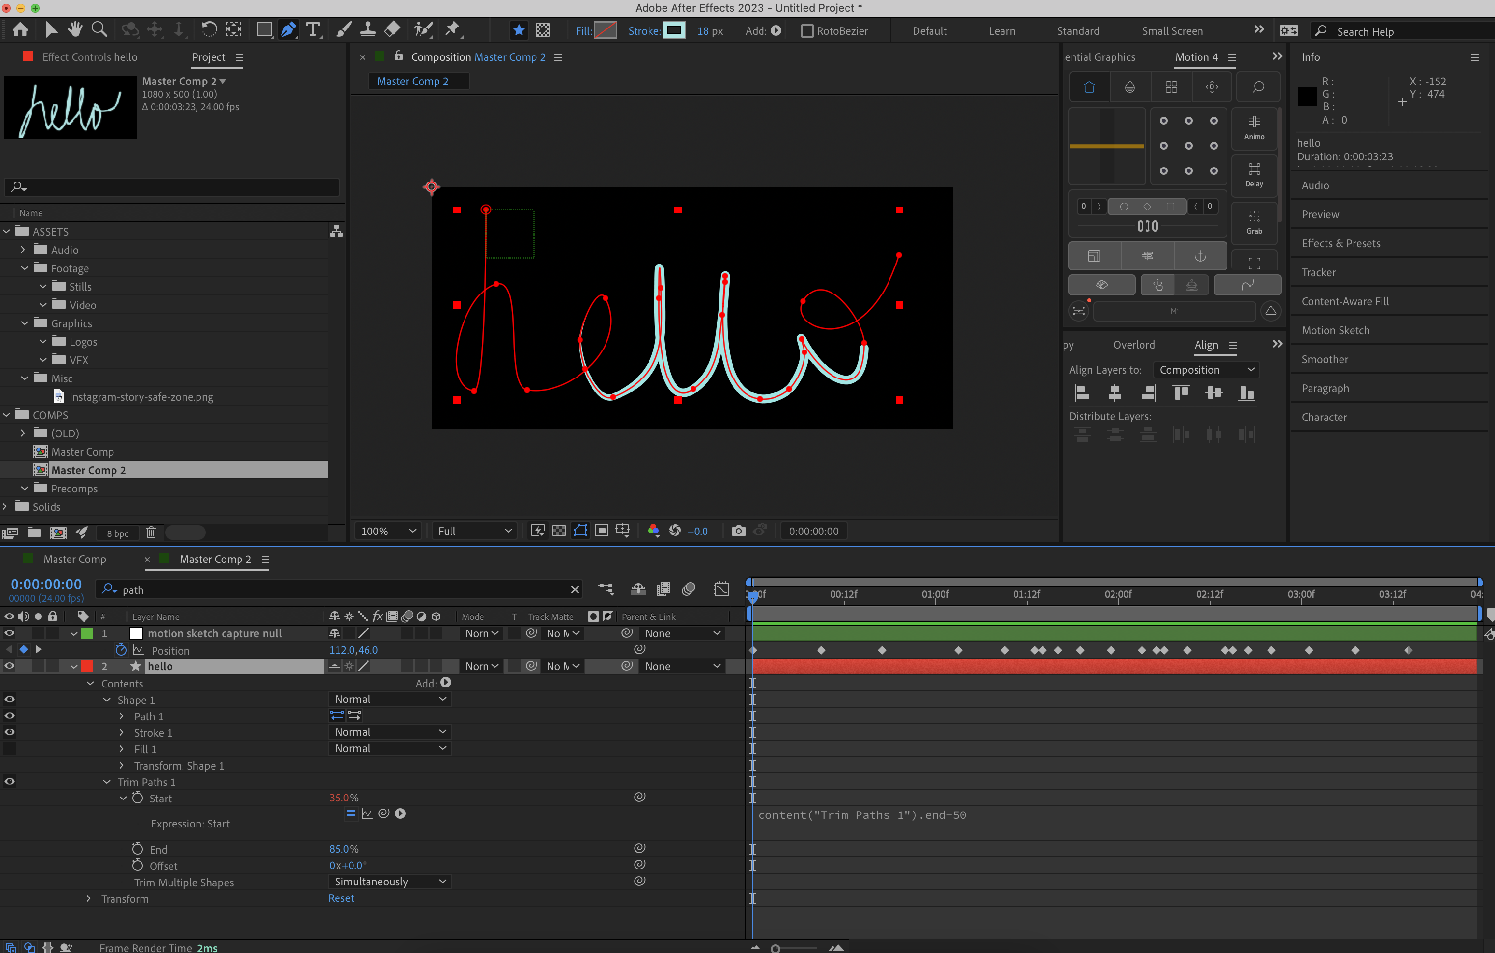The height and width of the screenshot is (953, 1495).
Task: Click the Stroke color swatch
Action: click(x=674, y=30)
